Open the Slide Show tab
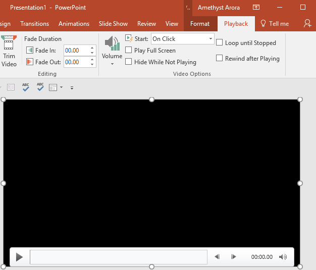The width and height of the screenshot is (316, 270). [113, 24]
